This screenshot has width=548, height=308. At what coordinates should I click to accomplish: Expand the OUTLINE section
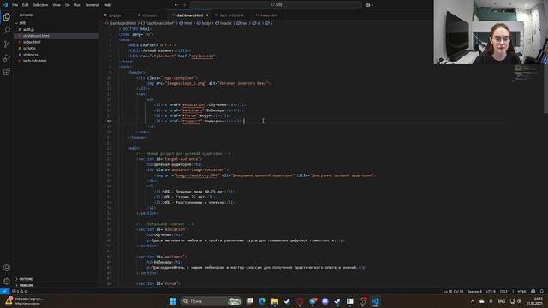[x=26, y=279]
